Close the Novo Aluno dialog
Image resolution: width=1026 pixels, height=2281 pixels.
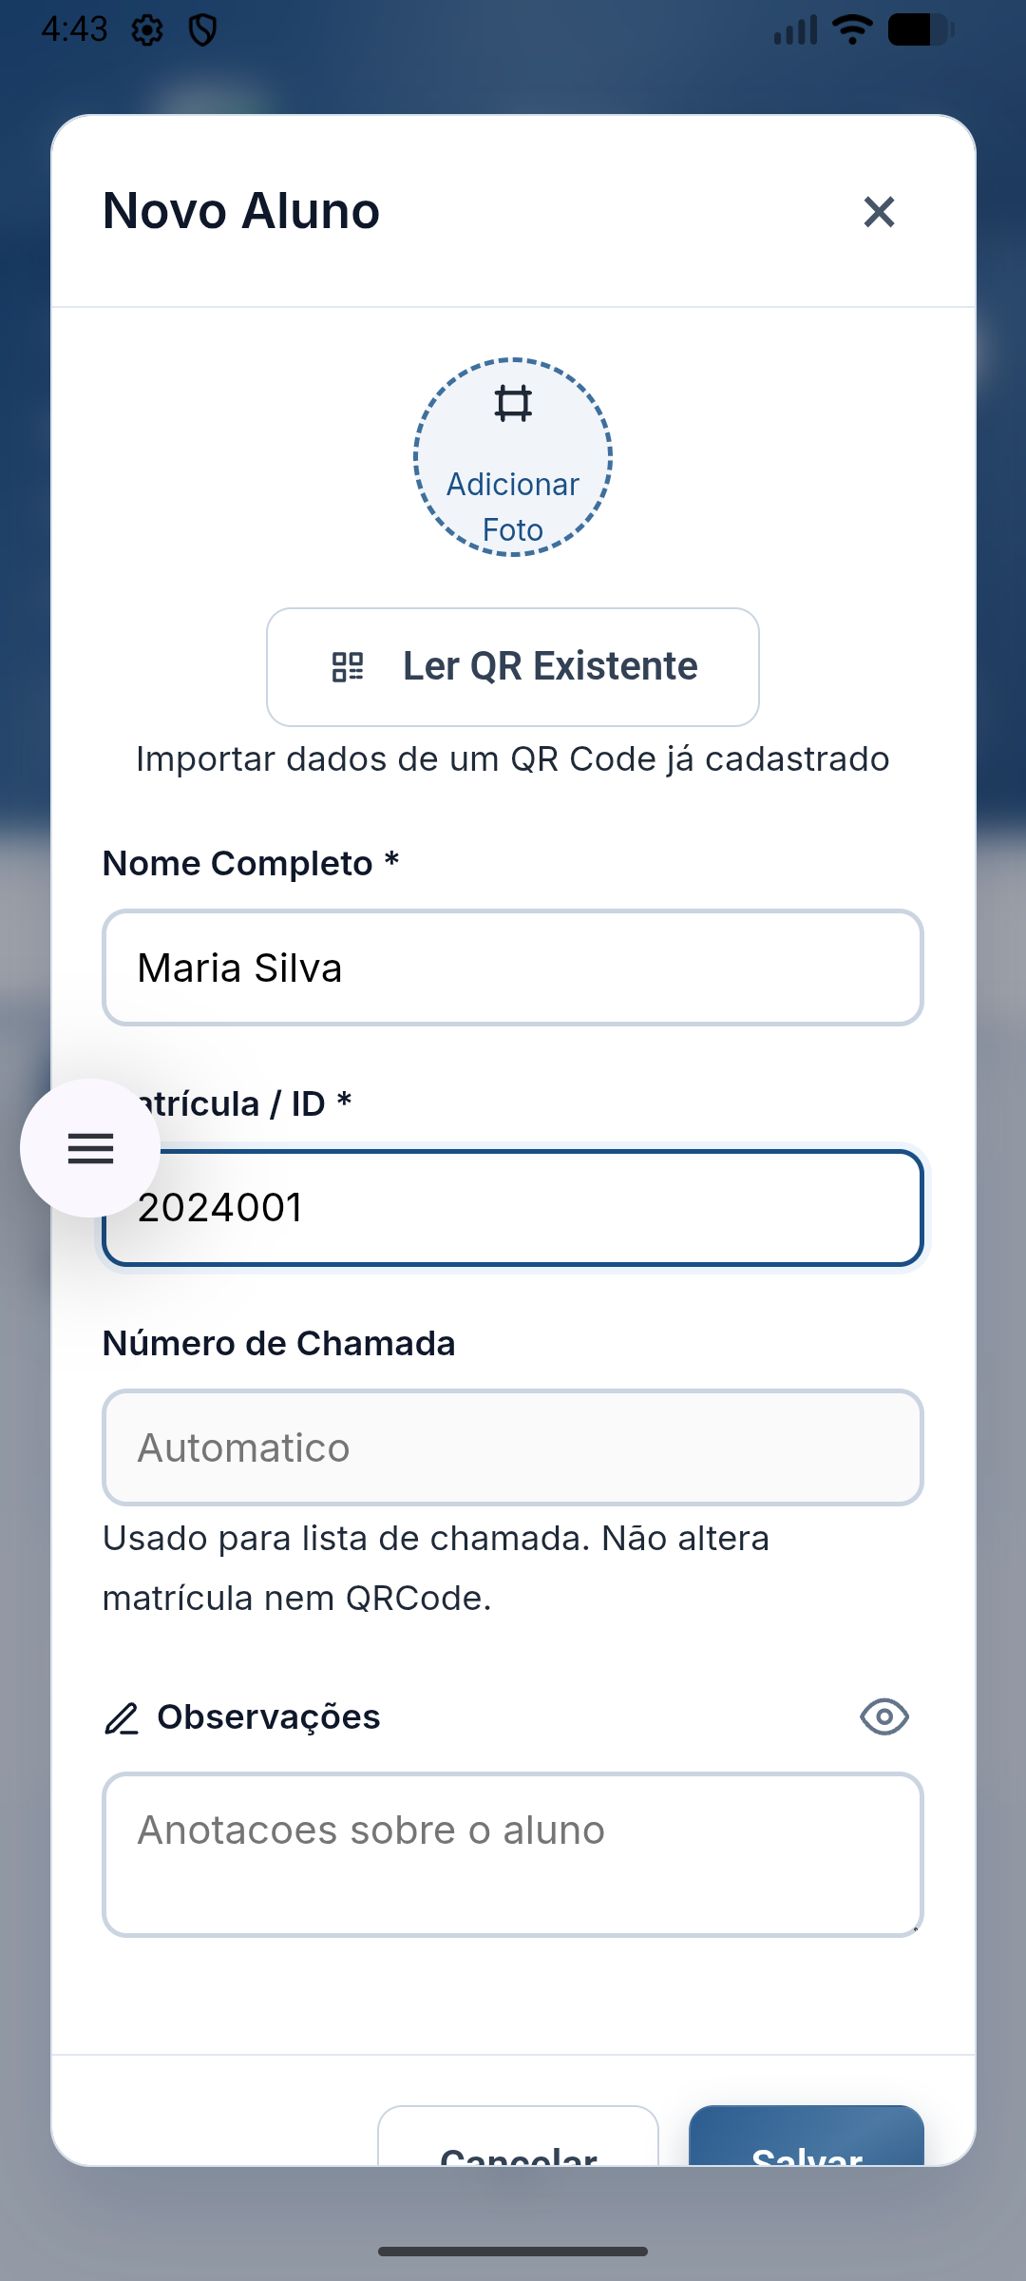tap(879, 212)
